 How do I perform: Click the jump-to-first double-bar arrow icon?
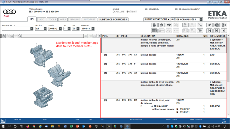(x=209, y=31)
